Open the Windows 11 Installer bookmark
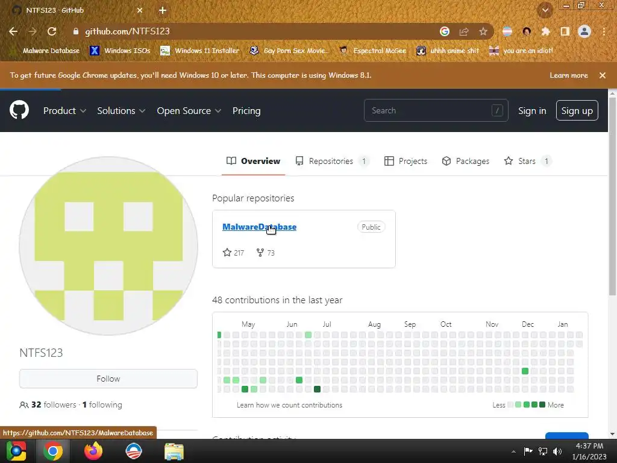The width and height of the screenshot is (617, 463). coord(200,51)
